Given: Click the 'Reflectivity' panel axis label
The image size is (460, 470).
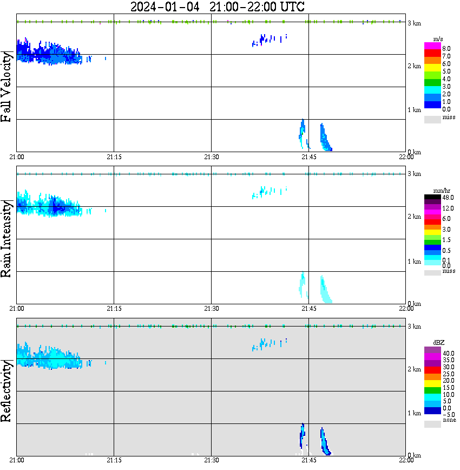Looking at the screenshot, I should 6,391.
